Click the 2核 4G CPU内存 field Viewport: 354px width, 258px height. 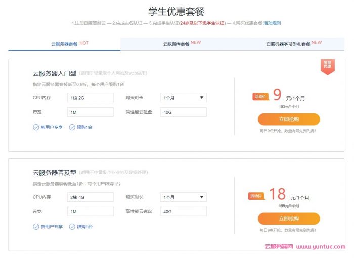(91, 197)
